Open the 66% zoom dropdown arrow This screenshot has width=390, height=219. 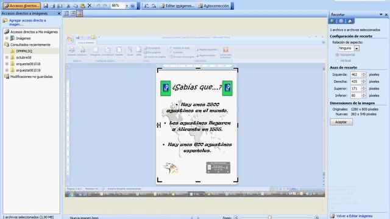(x=127, y=5)
